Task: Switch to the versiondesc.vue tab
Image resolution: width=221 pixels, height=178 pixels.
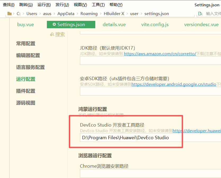Action: (201, 25)
